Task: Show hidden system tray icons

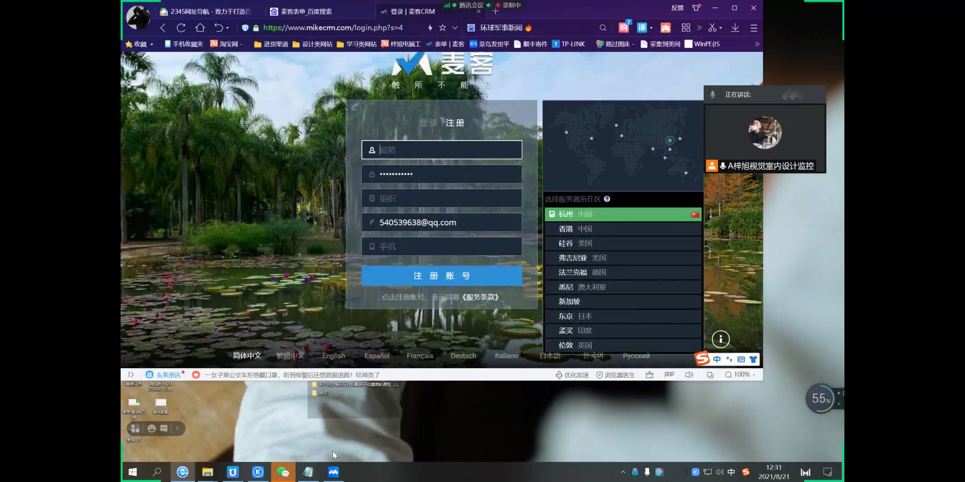Action: pos(623,472)
